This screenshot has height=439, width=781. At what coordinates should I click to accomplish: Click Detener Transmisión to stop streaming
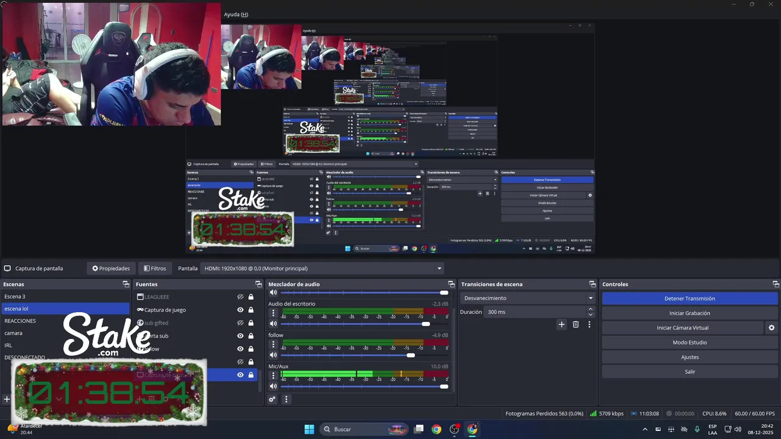[x=689, y=298]
